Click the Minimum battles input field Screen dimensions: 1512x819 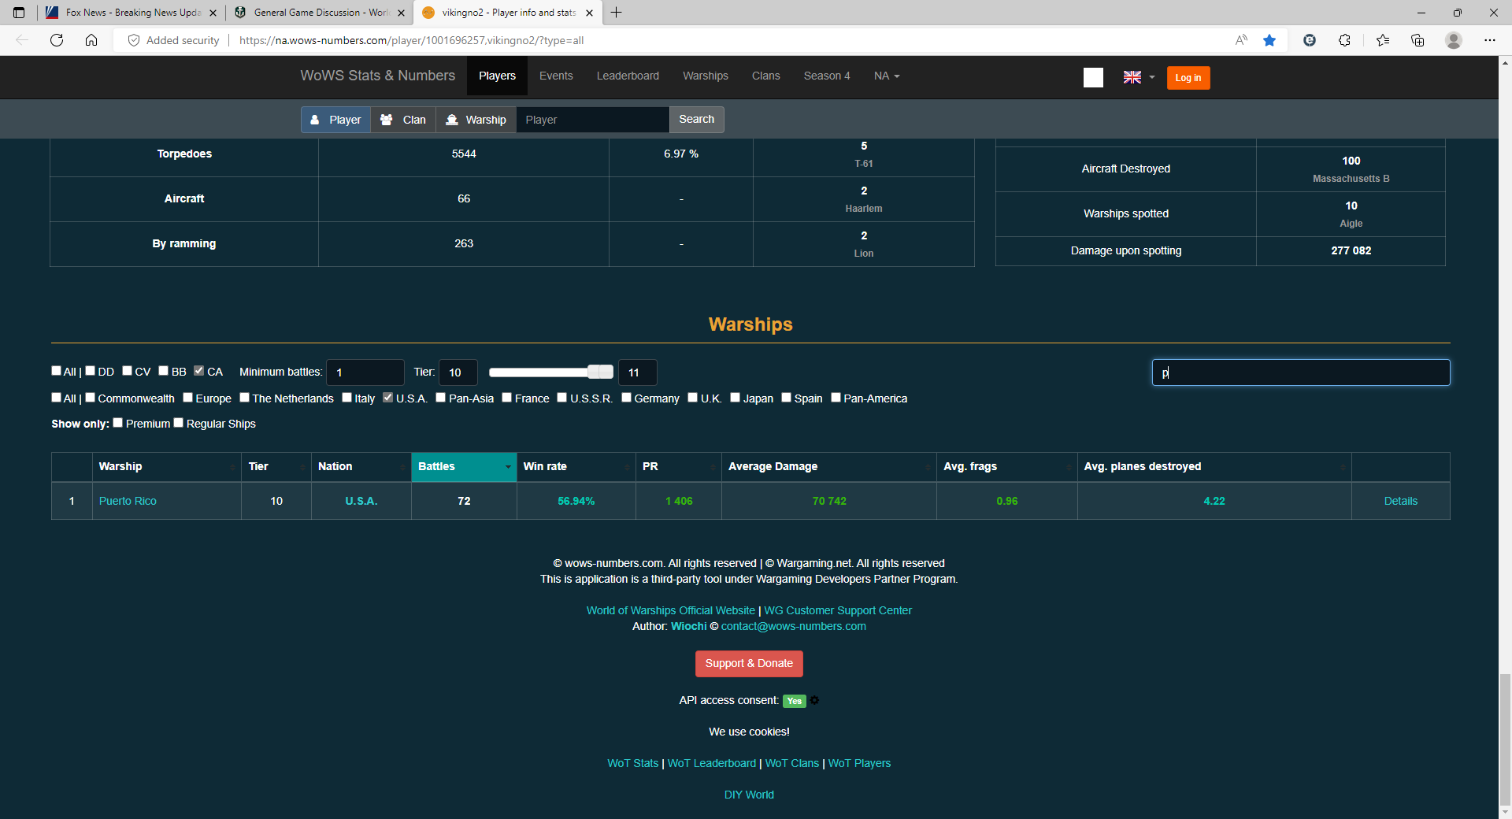(x=365, y=372)
